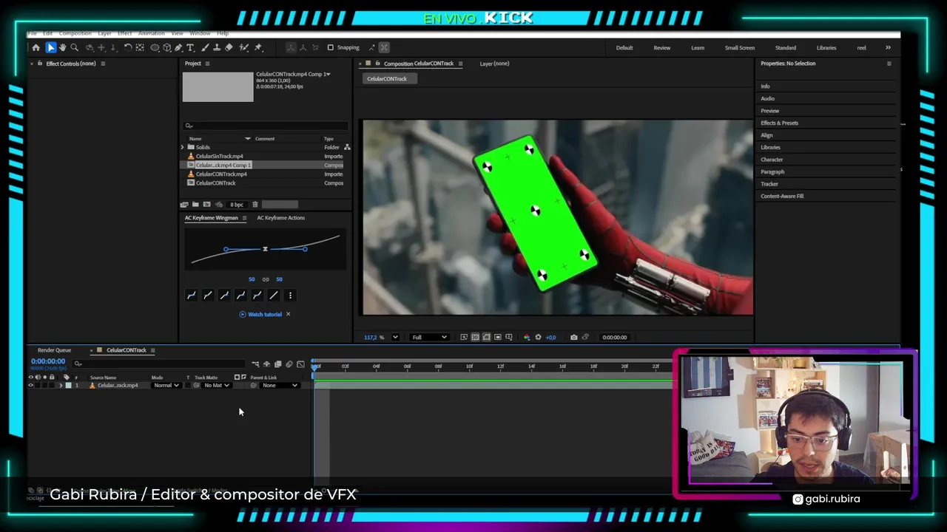Reset exposure in viewer footer
The height and width of the screenshot is (532, 947).
[538, 338]
